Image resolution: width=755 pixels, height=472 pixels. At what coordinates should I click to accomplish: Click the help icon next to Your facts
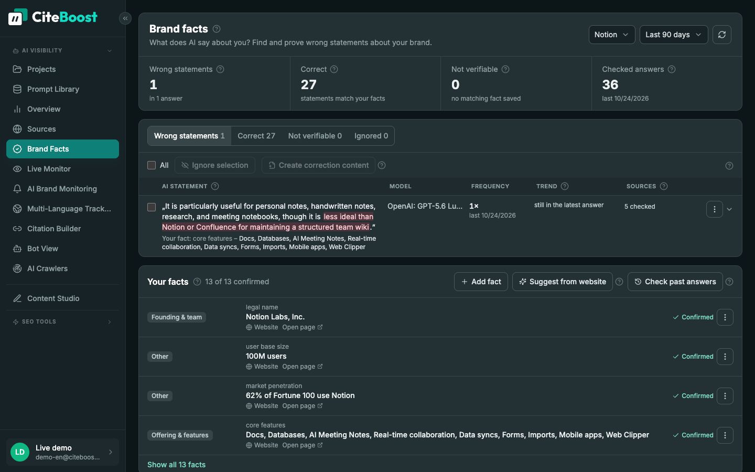[197, 282]
